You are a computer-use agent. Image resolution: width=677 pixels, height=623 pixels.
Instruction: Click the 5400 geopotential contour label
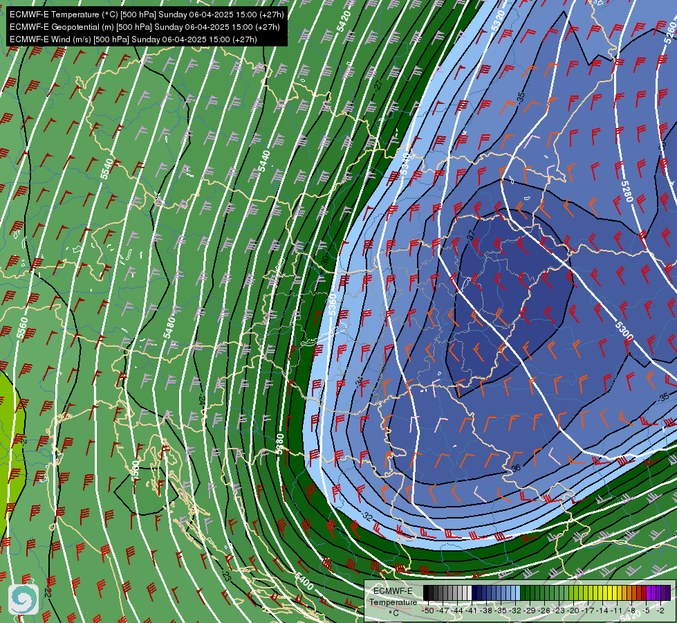(x=305, y=581)
